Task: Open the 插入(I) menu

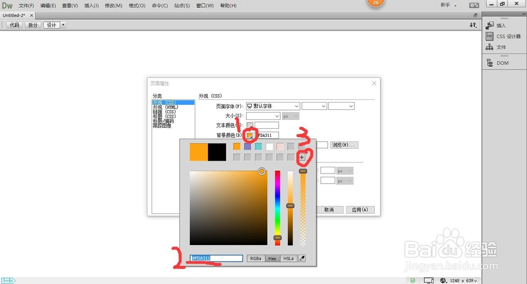Action: pyautogui.click(x=91, y=5)
